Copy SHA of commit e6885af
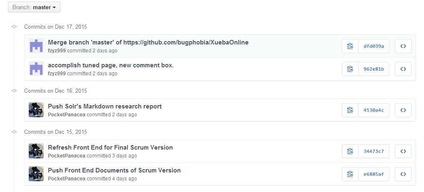Screen dimensions: 424x192 coord(350,174)
